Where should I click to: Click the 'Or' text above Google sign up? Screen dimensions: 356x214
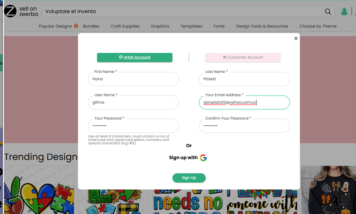189,146
